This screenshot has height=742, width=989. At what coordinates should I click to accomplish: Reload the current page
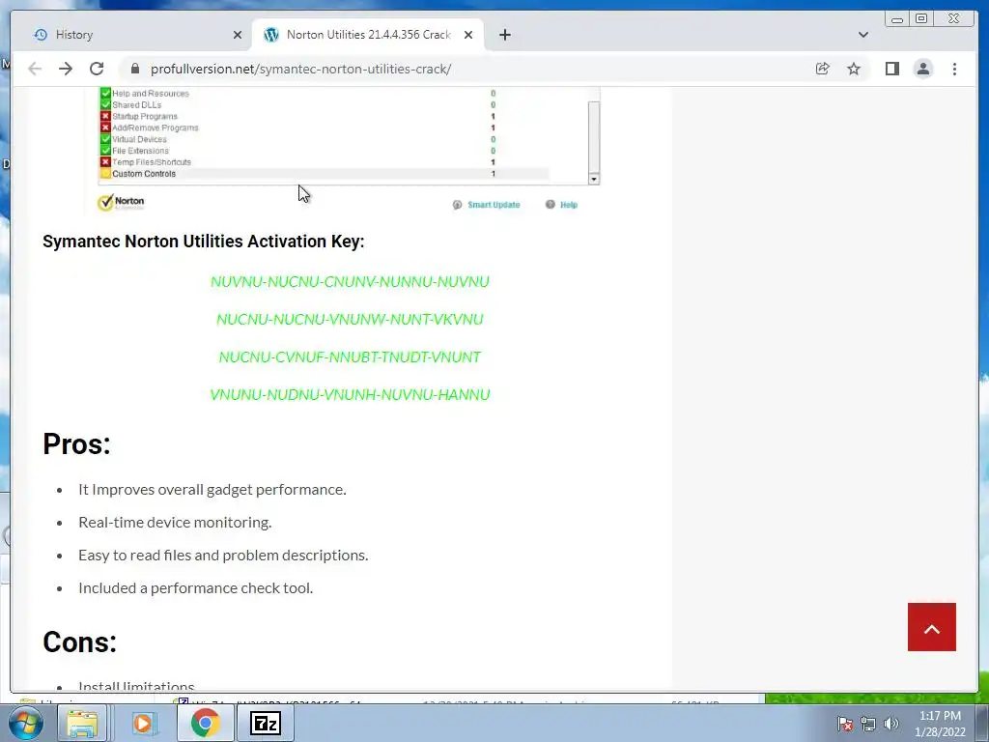(x=97, y=69)
